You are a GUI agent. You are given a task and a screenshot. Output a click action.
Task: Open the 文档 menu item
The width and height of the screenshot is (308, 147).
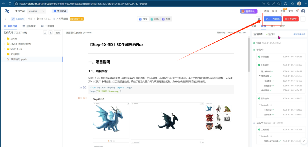pyautogui.click(x=291, y=11)
